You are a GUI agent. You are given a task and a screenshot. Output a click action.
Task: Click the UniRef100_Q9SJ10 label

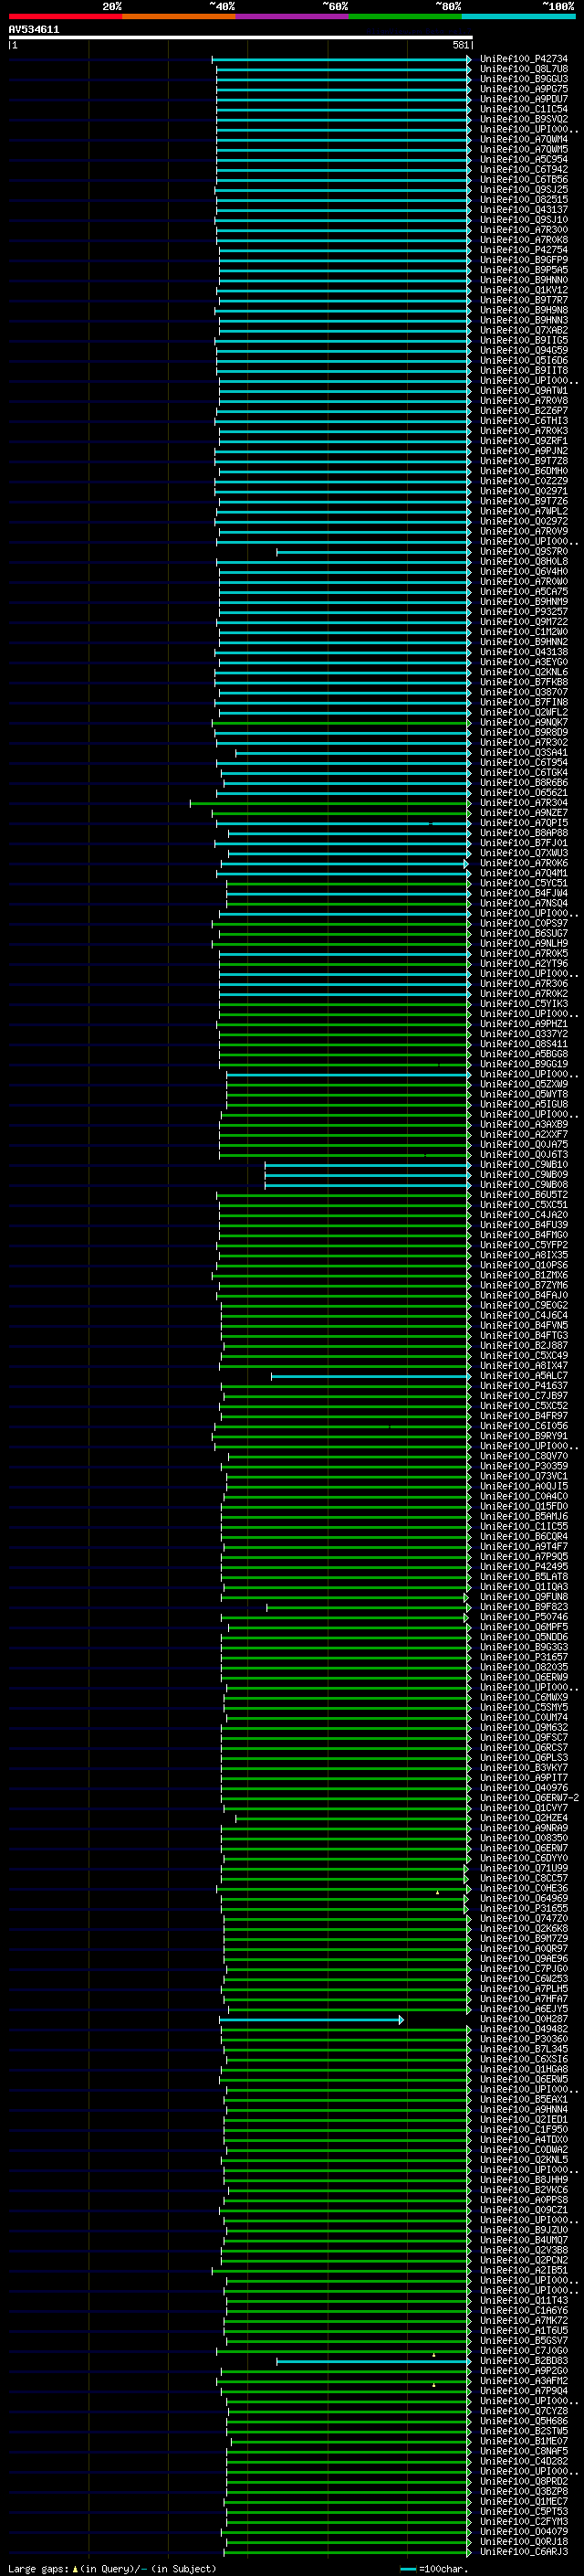pyautogui.click(x=523, y=220)
